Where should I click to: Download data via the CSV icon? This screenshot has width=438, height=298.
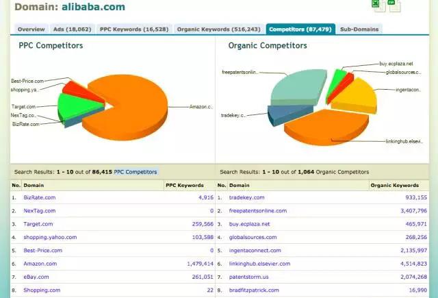[394, 5]
